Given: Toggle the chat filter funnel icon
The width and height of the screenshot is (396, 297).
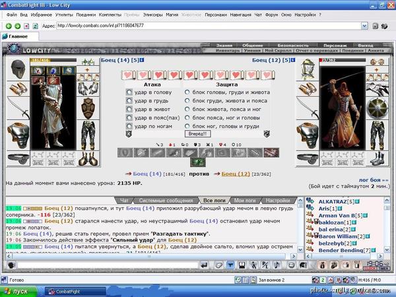Looking at the screenshot, I should (230, 265).
